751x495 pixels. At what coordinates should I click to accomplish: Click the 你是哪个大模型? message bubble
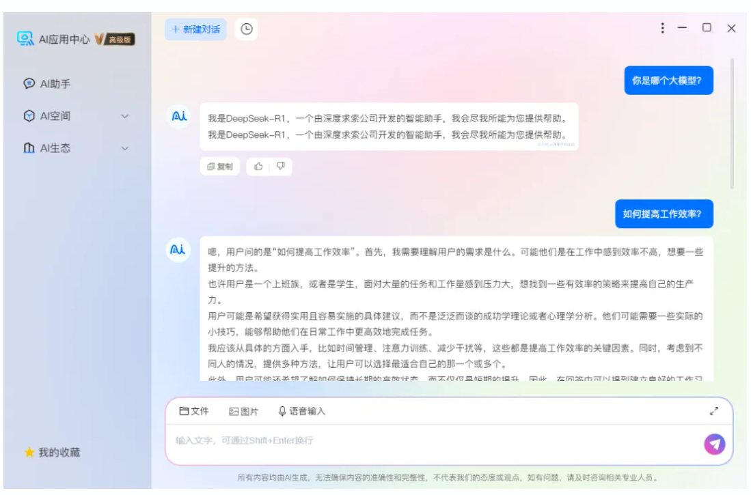pos(668,81)
